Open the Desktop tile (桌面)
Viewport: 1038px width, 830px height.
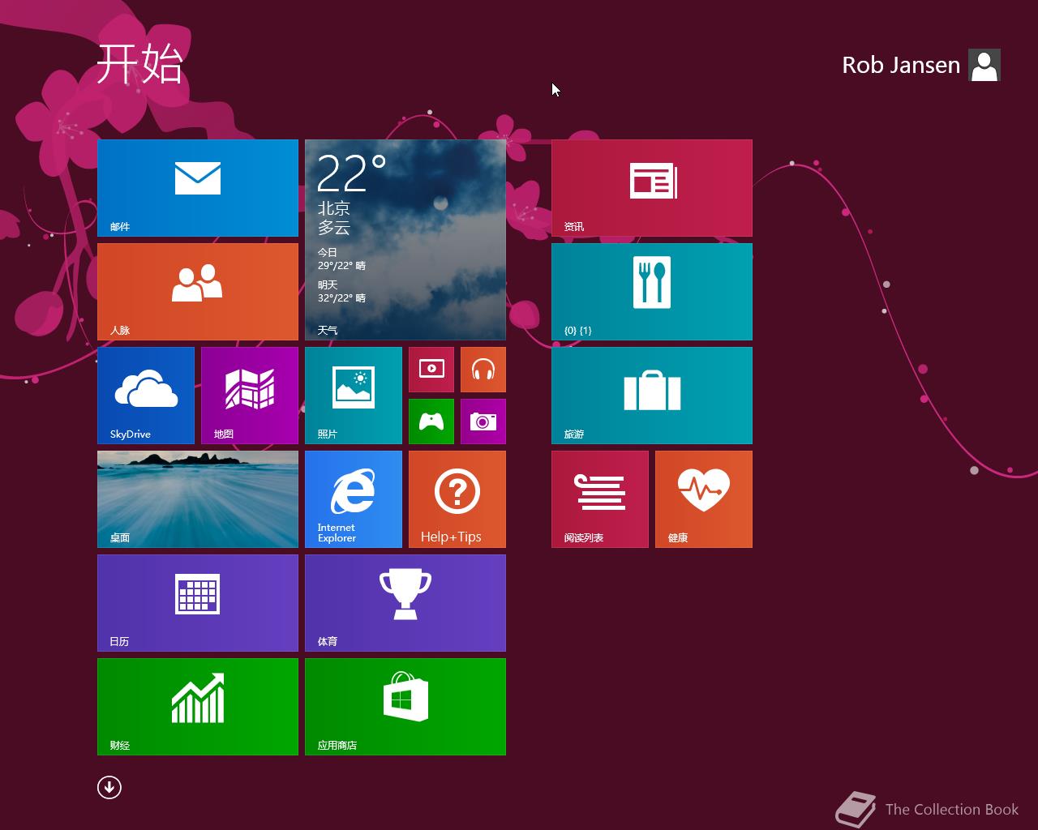[x=198, y=499]
